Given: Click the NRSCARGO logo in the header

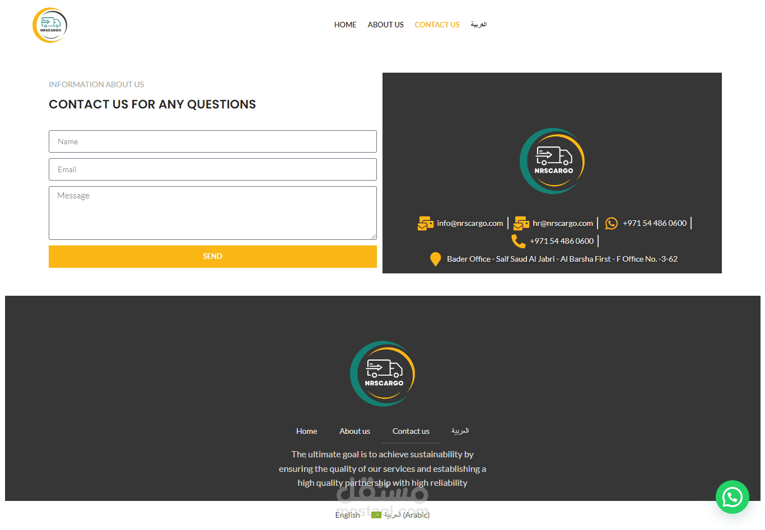Looking at the screenshot, I should (50, 25).
